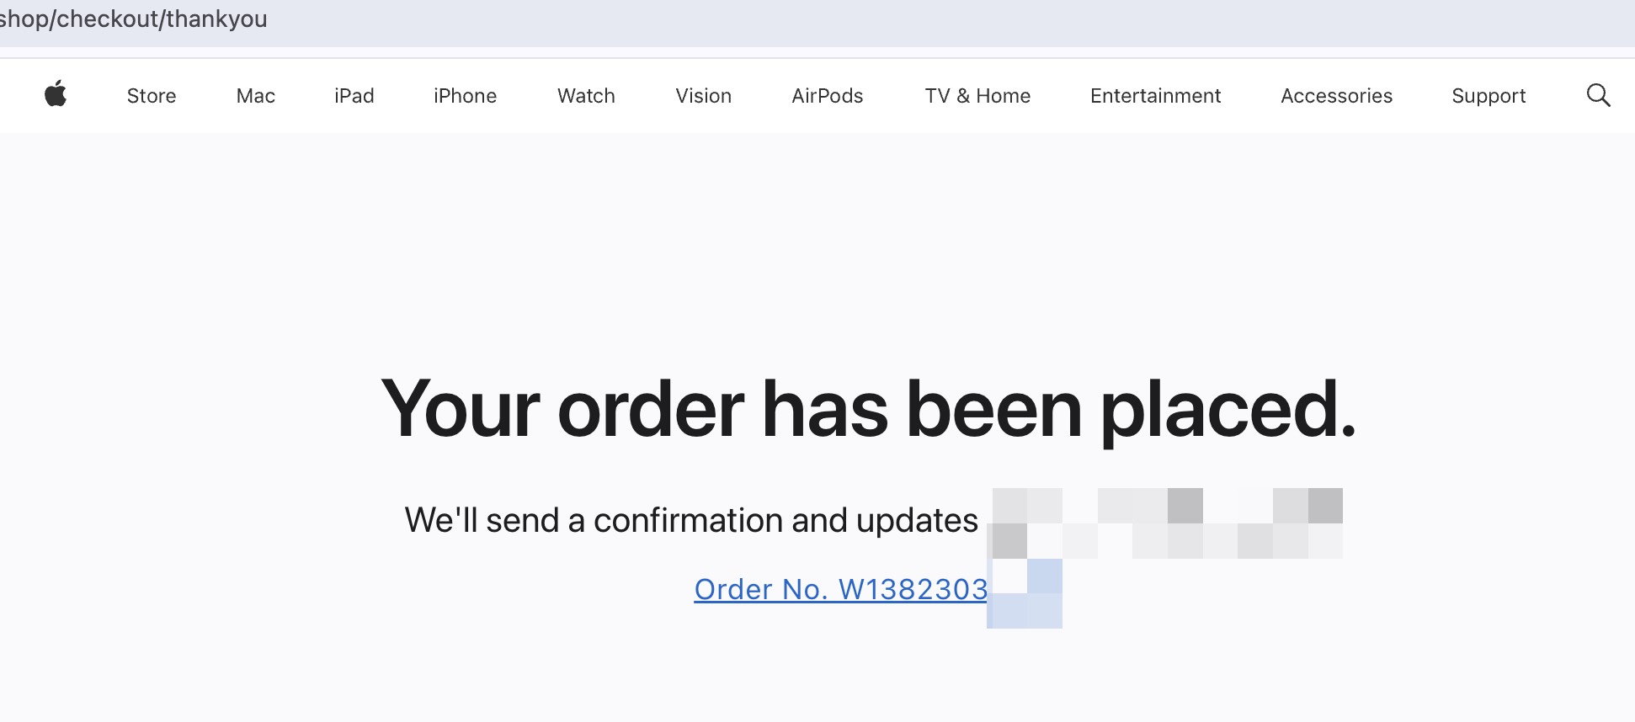The image size is (1635, 722).
Task: Go to the Mac section
Action: (x=256, y=96)
